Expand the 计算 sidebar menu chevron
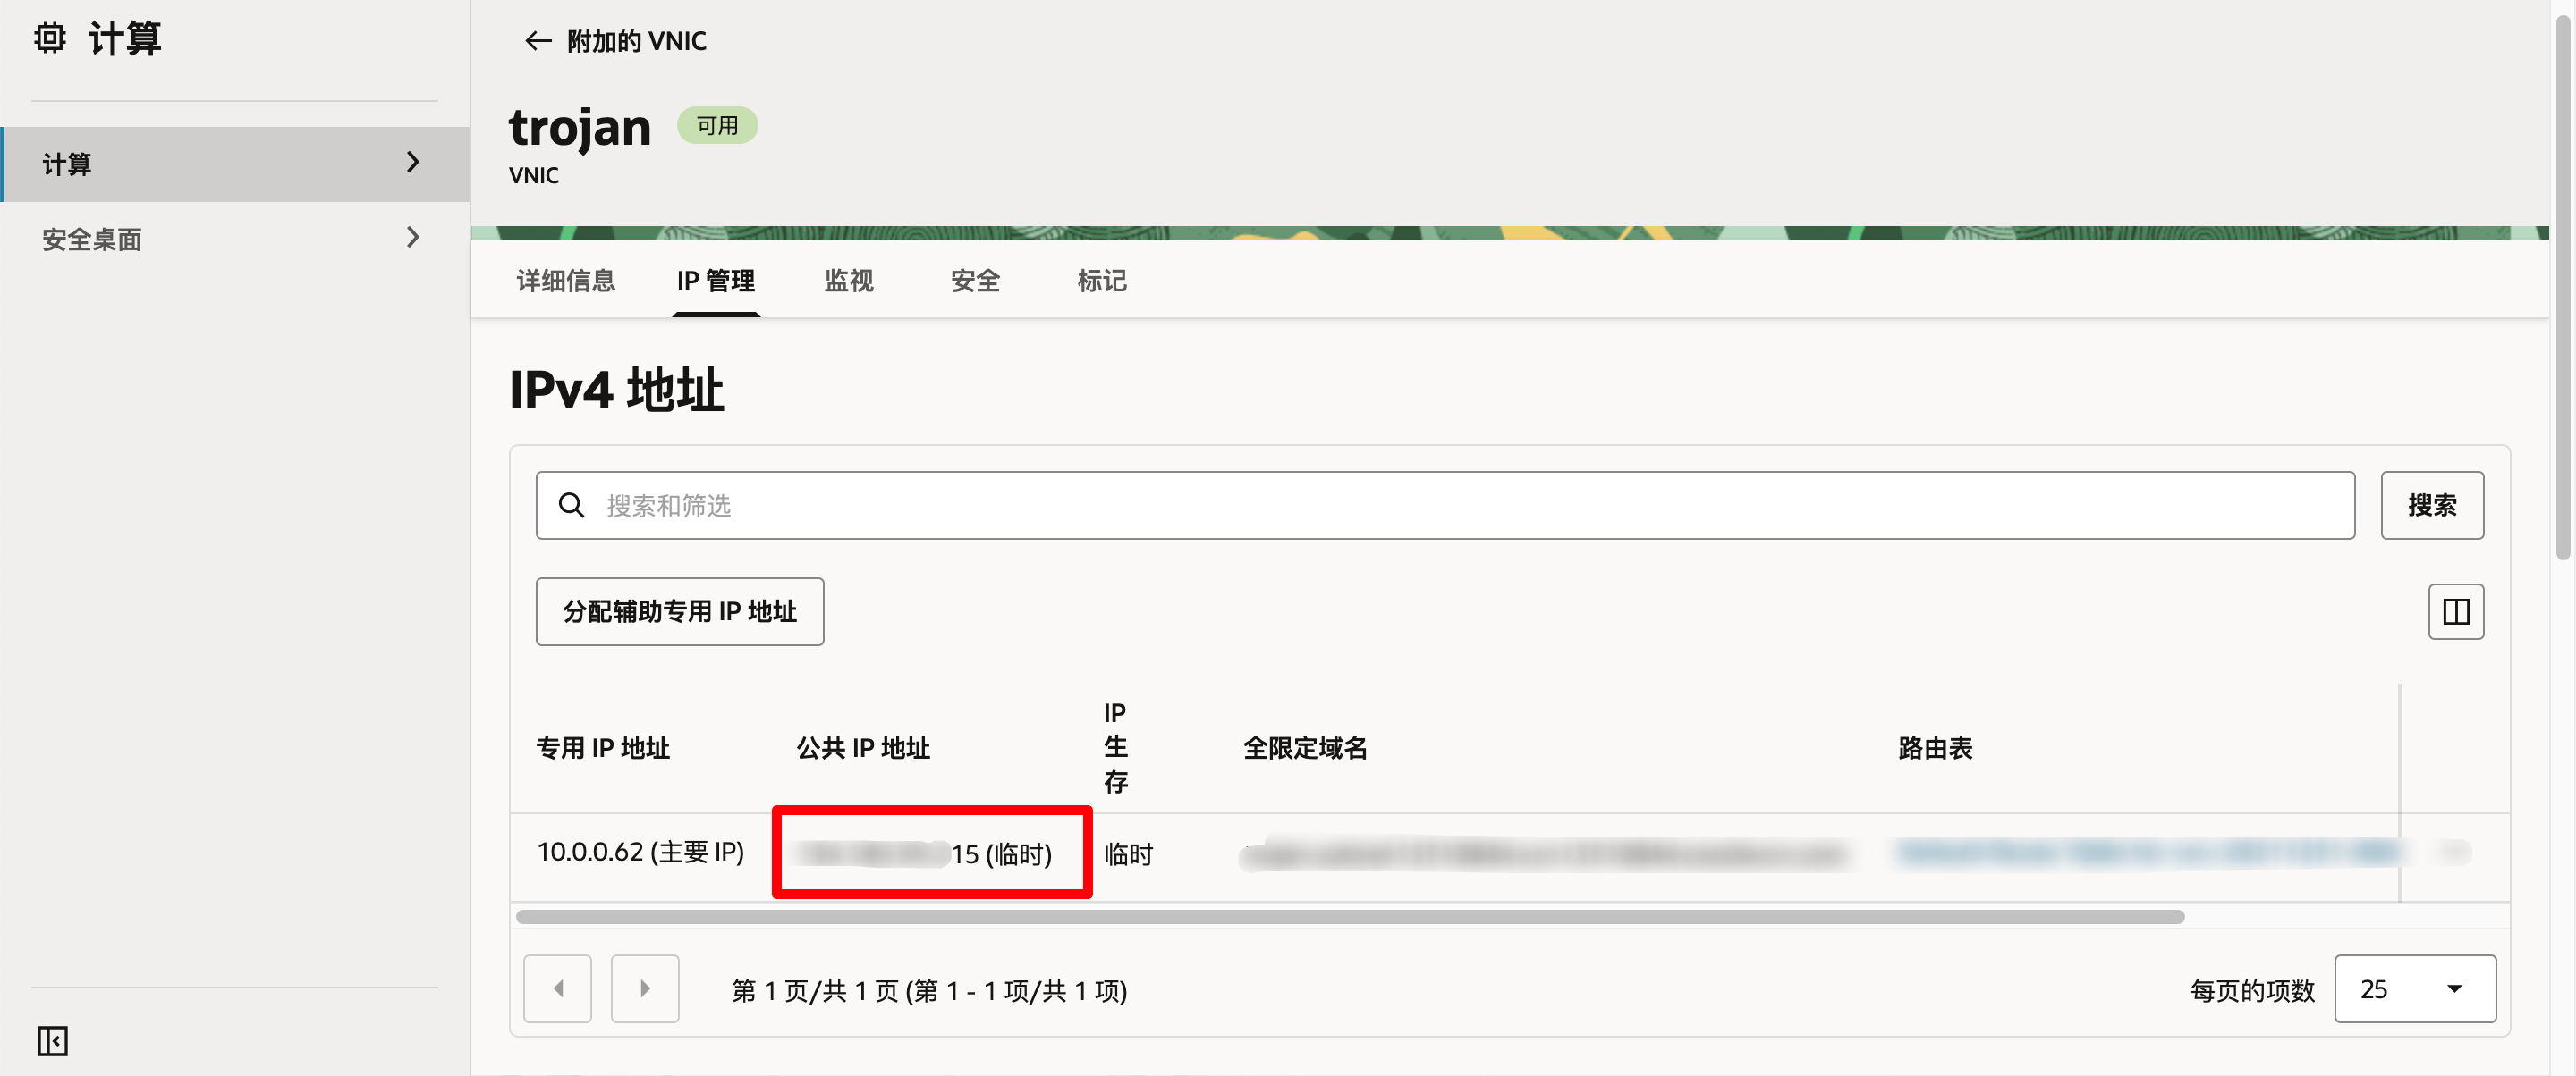2576x1076 pixels. point(413,163)
